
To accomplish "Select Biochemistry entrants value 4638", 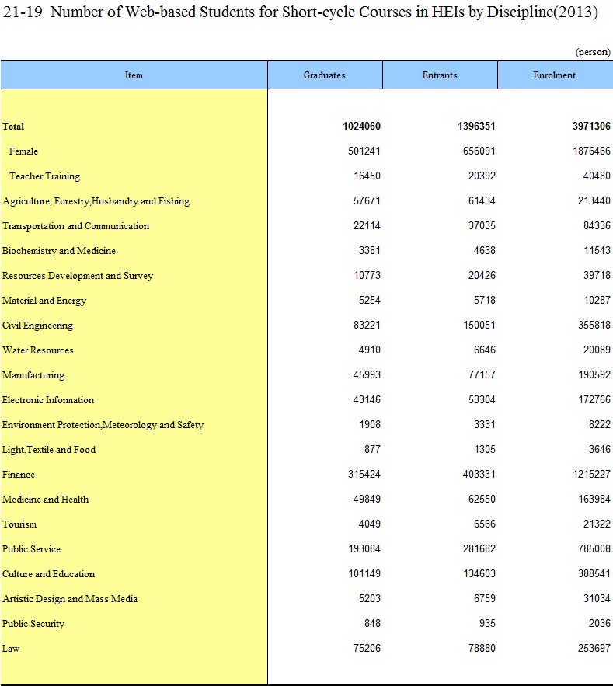I will click(x=484, y=251).
